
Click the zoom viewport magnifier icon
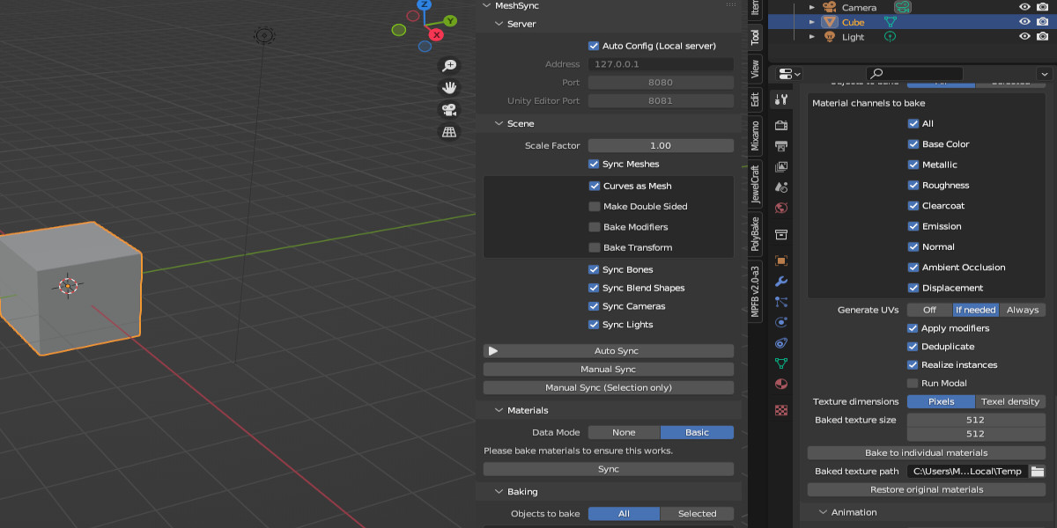pos(449,66)
